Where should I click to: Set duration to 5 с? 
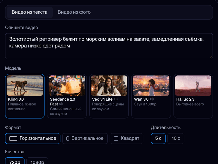click(x=158, y=139)
